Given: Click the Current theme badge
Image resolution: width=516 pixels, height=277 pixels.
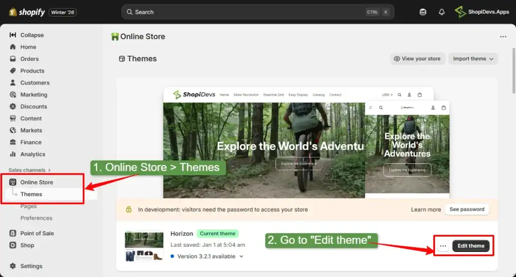Looking at the screenshot, I should tap(218, 234).
